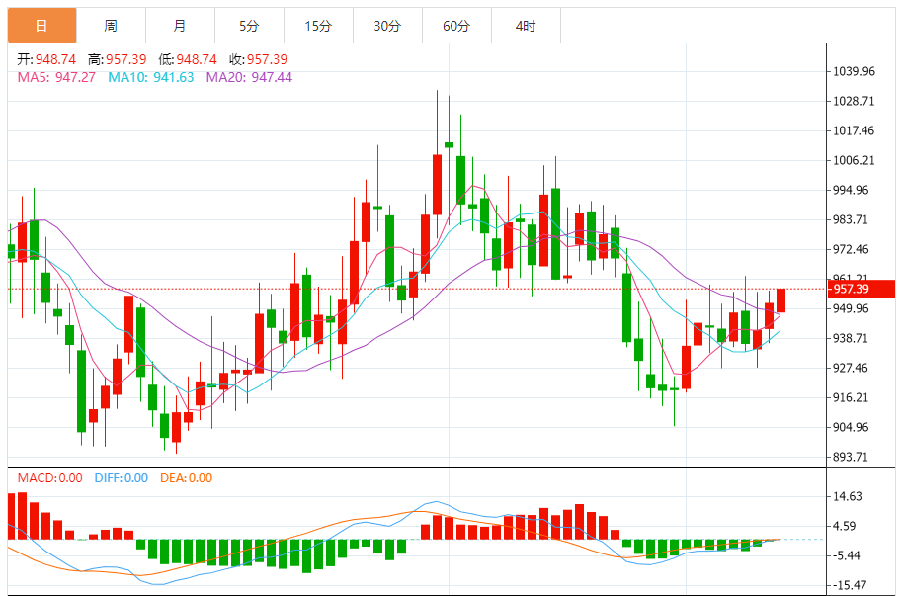Open the 5分 interval tab
903x596 pixels.
(249, 26)
